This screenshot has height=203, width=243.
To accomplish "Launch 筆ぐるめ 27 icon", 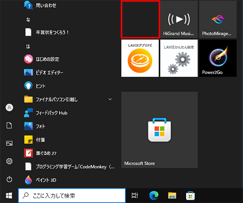I will coord(28,153).
